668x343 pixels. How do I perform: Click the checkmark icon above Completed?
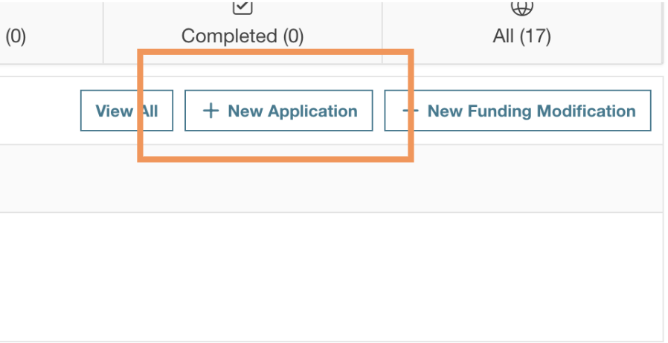[x=243, y=7]
